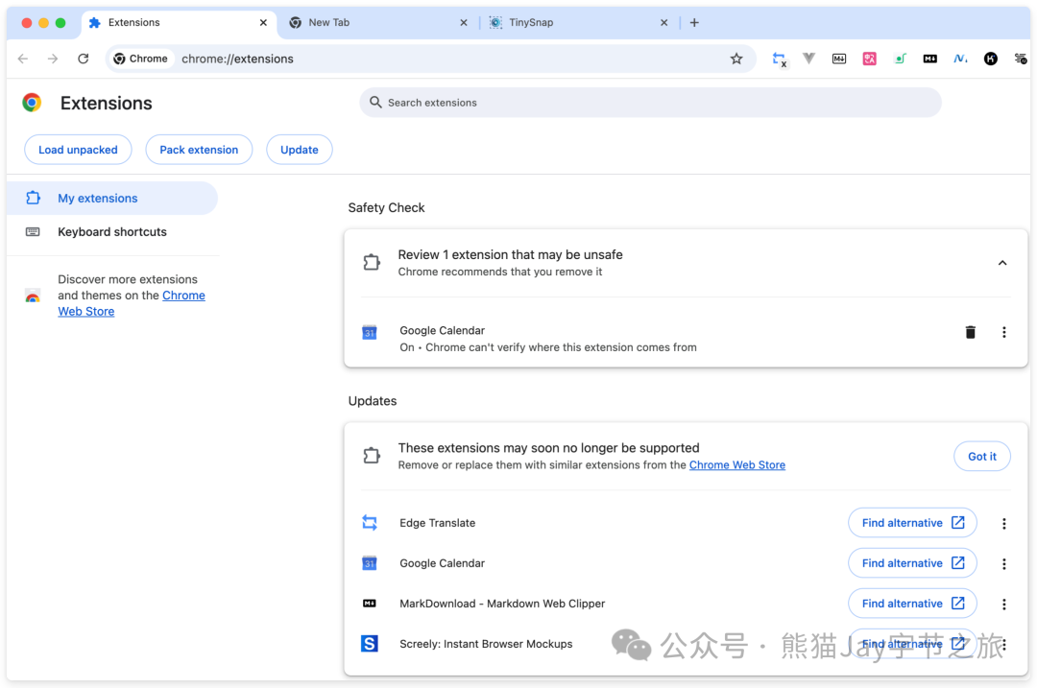Viewport: 1037px width, 688px height.
Task: Find alternative for Edge Translate
Action: (912, 523)
